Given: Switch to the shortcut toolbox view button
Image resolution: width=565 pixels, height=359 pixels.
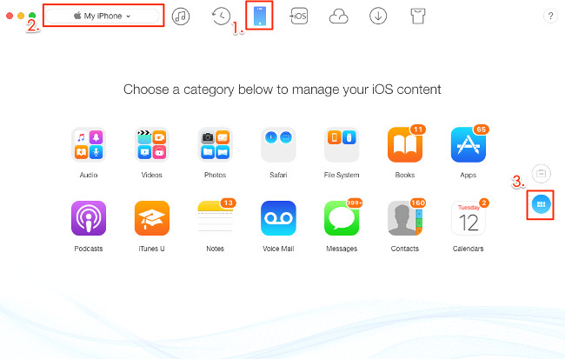Looking at the screenshot, I should tap(541, 174).
